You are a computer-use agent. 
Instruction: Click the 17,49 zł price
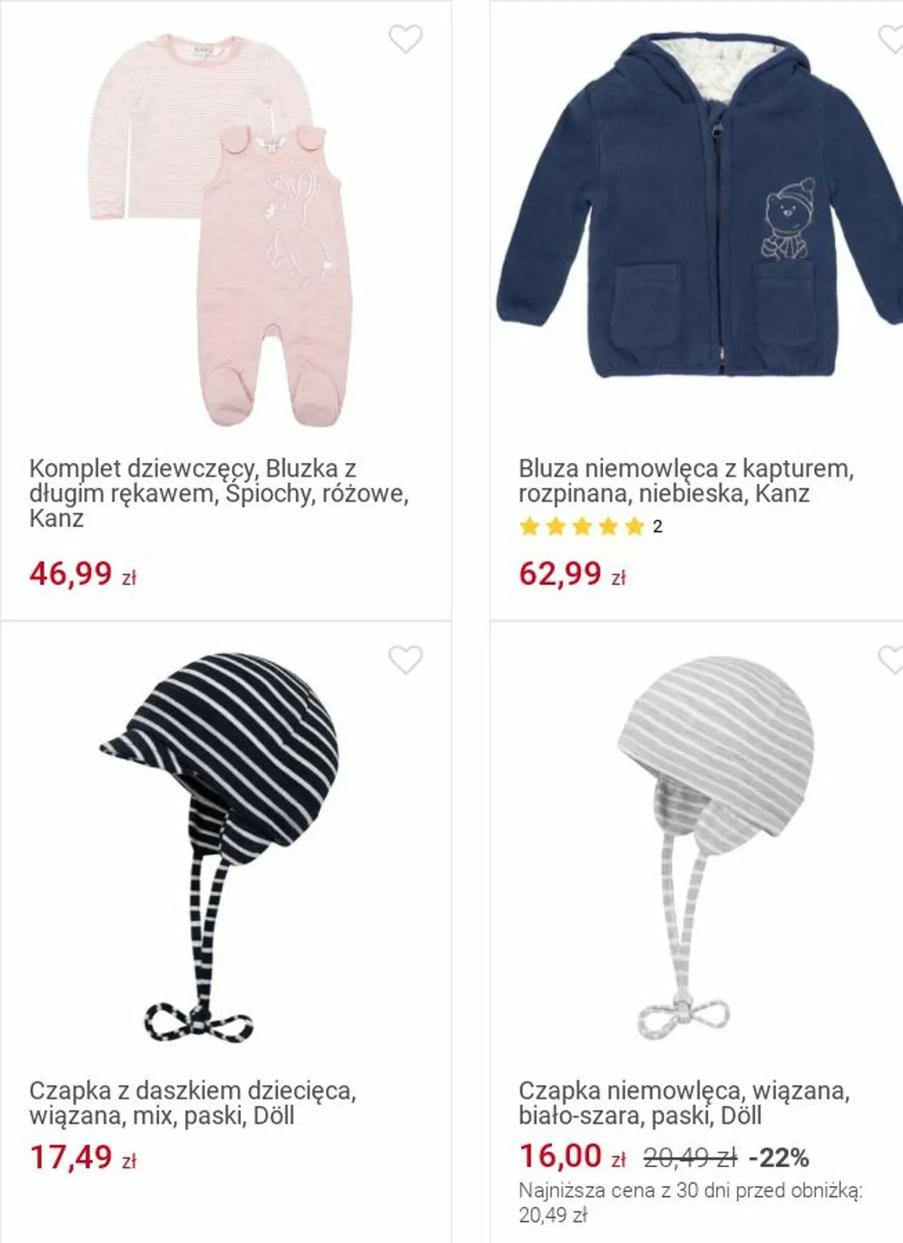(83, 1158)
